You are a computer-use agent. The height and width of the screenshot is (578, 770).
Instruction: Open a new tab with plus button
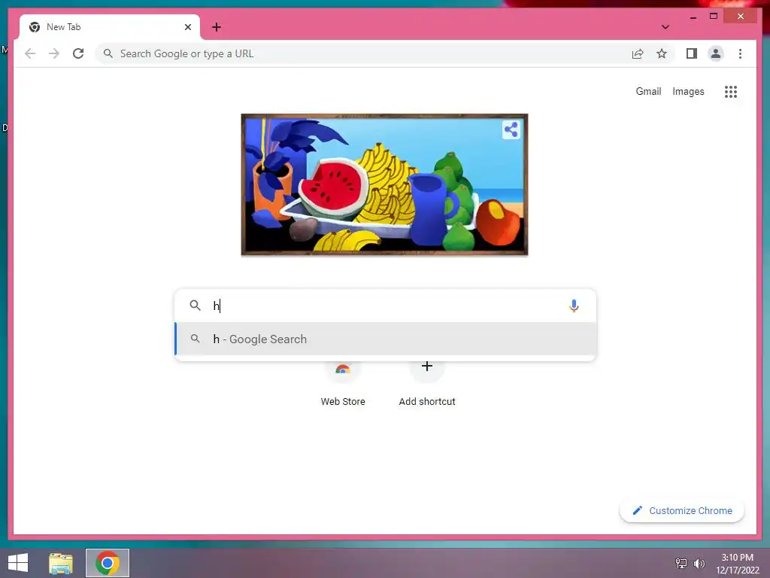tap(217, 27)
